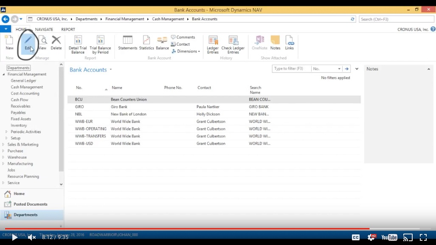Image resolution: width=436 pixels, height=245 pixels.
Task: Switch to the HOME ribbon tab
Action: [x=21, y=29]
